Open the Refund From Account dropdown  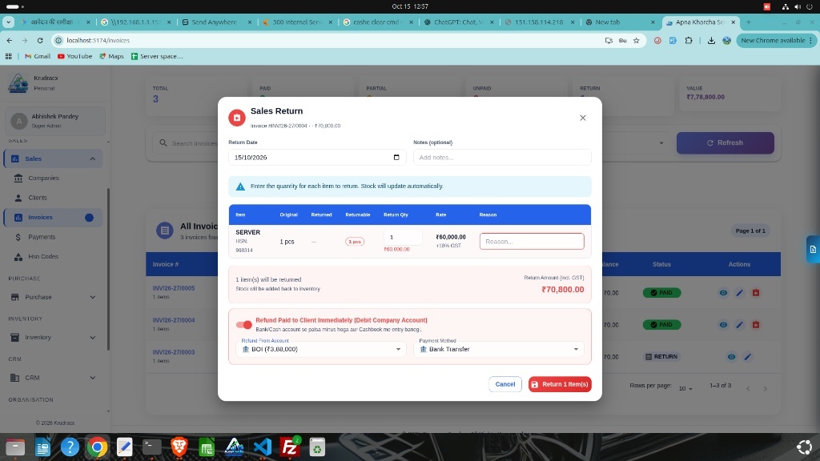[320, 349]
